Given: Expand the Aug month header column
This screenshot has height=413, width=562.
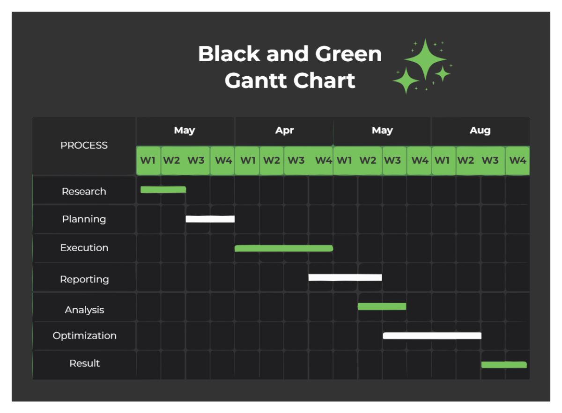Looking at the screenshot, I should [480, 130].
